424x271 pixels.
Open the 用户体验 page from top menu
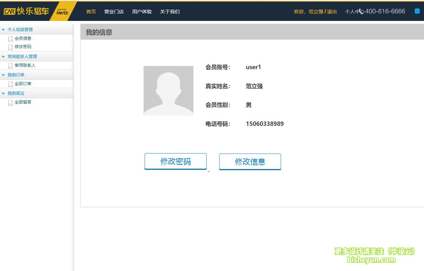(x=142, y=11)
